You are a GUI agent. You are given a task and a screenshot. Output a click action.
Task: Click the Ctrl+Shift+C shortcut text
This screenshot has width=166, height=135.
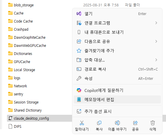click(148, 69)
